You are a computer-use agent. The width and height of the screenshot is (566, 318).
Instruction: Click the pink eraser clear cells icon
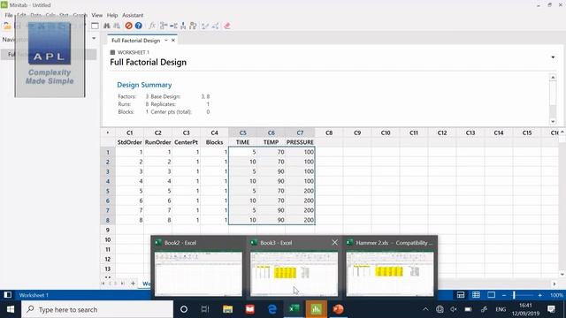click(227, 26)
